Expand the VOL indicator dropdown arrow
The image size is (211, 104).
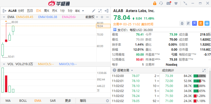click(4, 64)
